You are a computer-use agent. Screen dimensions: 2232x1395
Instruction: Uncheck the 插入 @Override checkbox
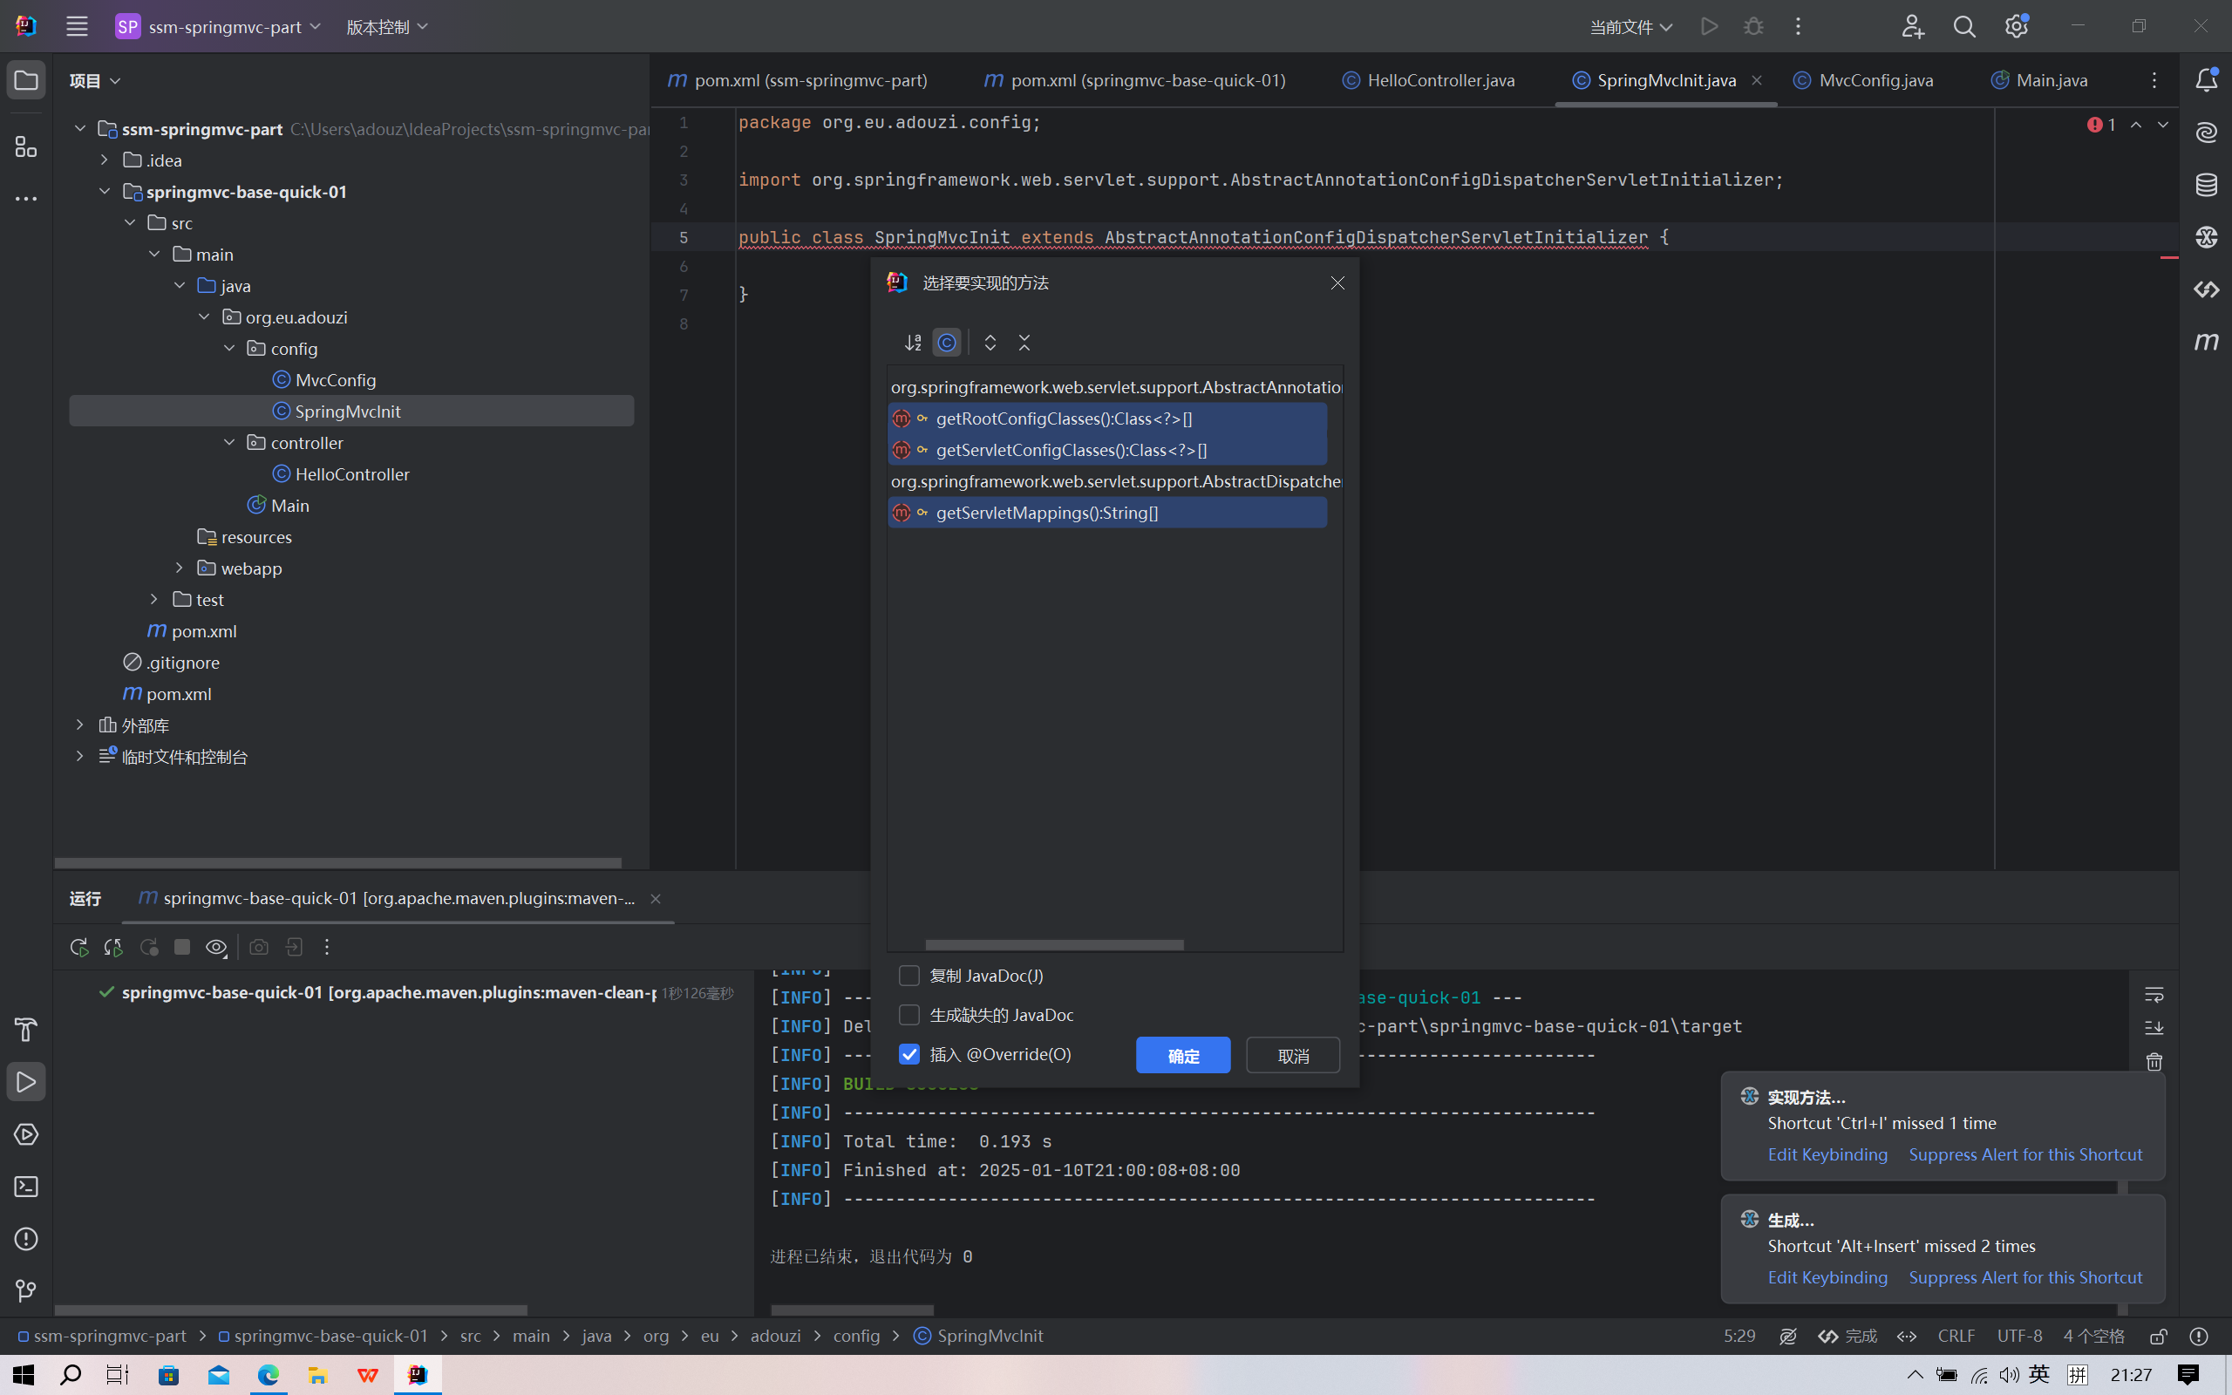[909, 1053]
